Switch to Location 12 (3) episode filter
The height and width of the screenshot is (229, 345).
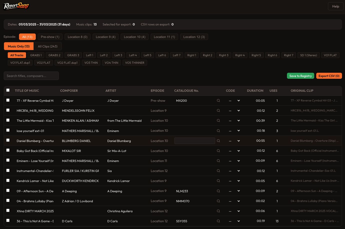[x=194, y=37]
